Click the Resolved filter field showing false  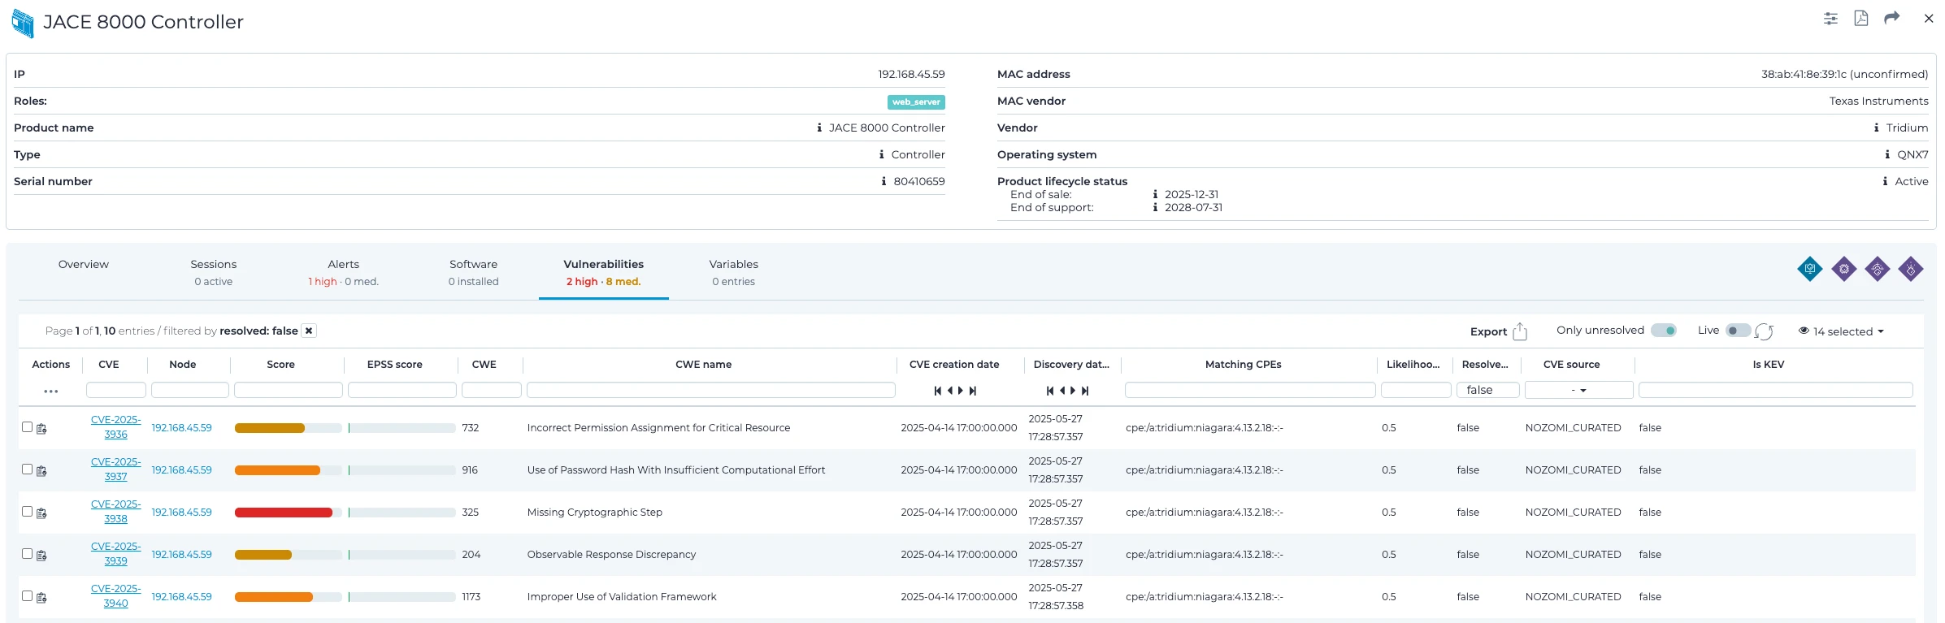[x=1488, y=390]
